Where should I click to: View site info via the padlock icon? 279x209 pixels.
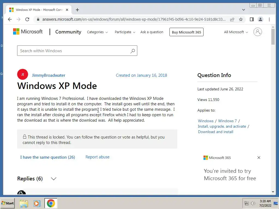38,19
